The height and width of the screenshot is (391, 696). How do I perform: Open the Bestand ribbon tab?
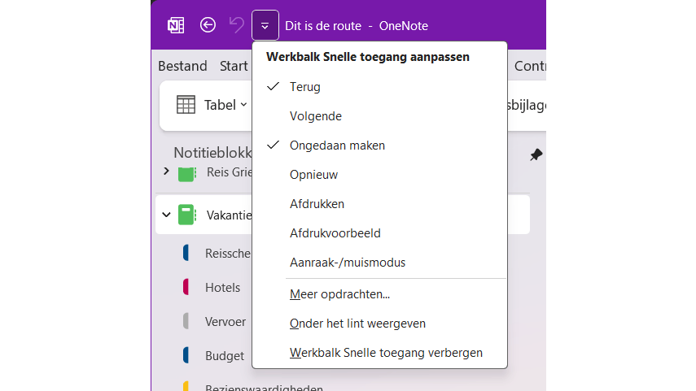pos(182,66)
